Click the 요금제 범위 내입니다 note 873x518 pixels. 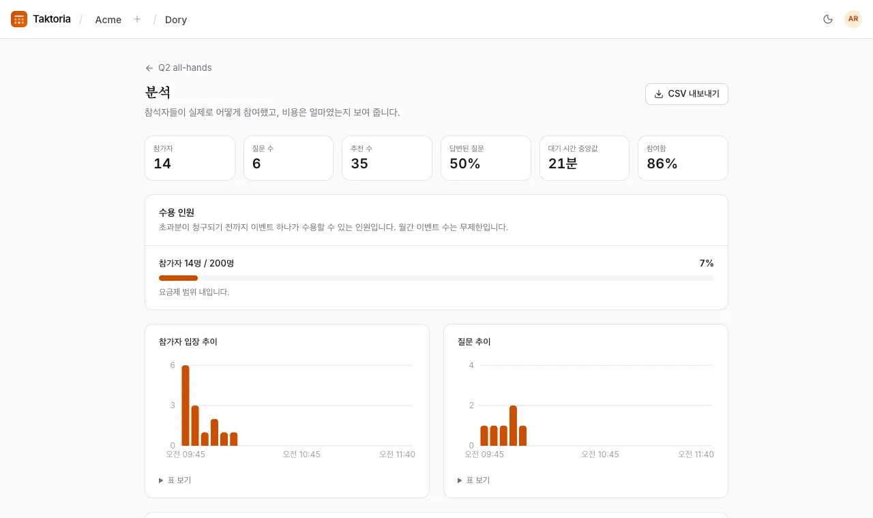coord(194,292)
